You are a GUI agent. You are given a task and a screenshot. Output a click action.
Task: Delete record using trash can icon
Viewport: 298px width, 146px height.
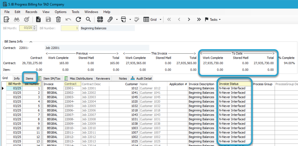tap(58, 19)
